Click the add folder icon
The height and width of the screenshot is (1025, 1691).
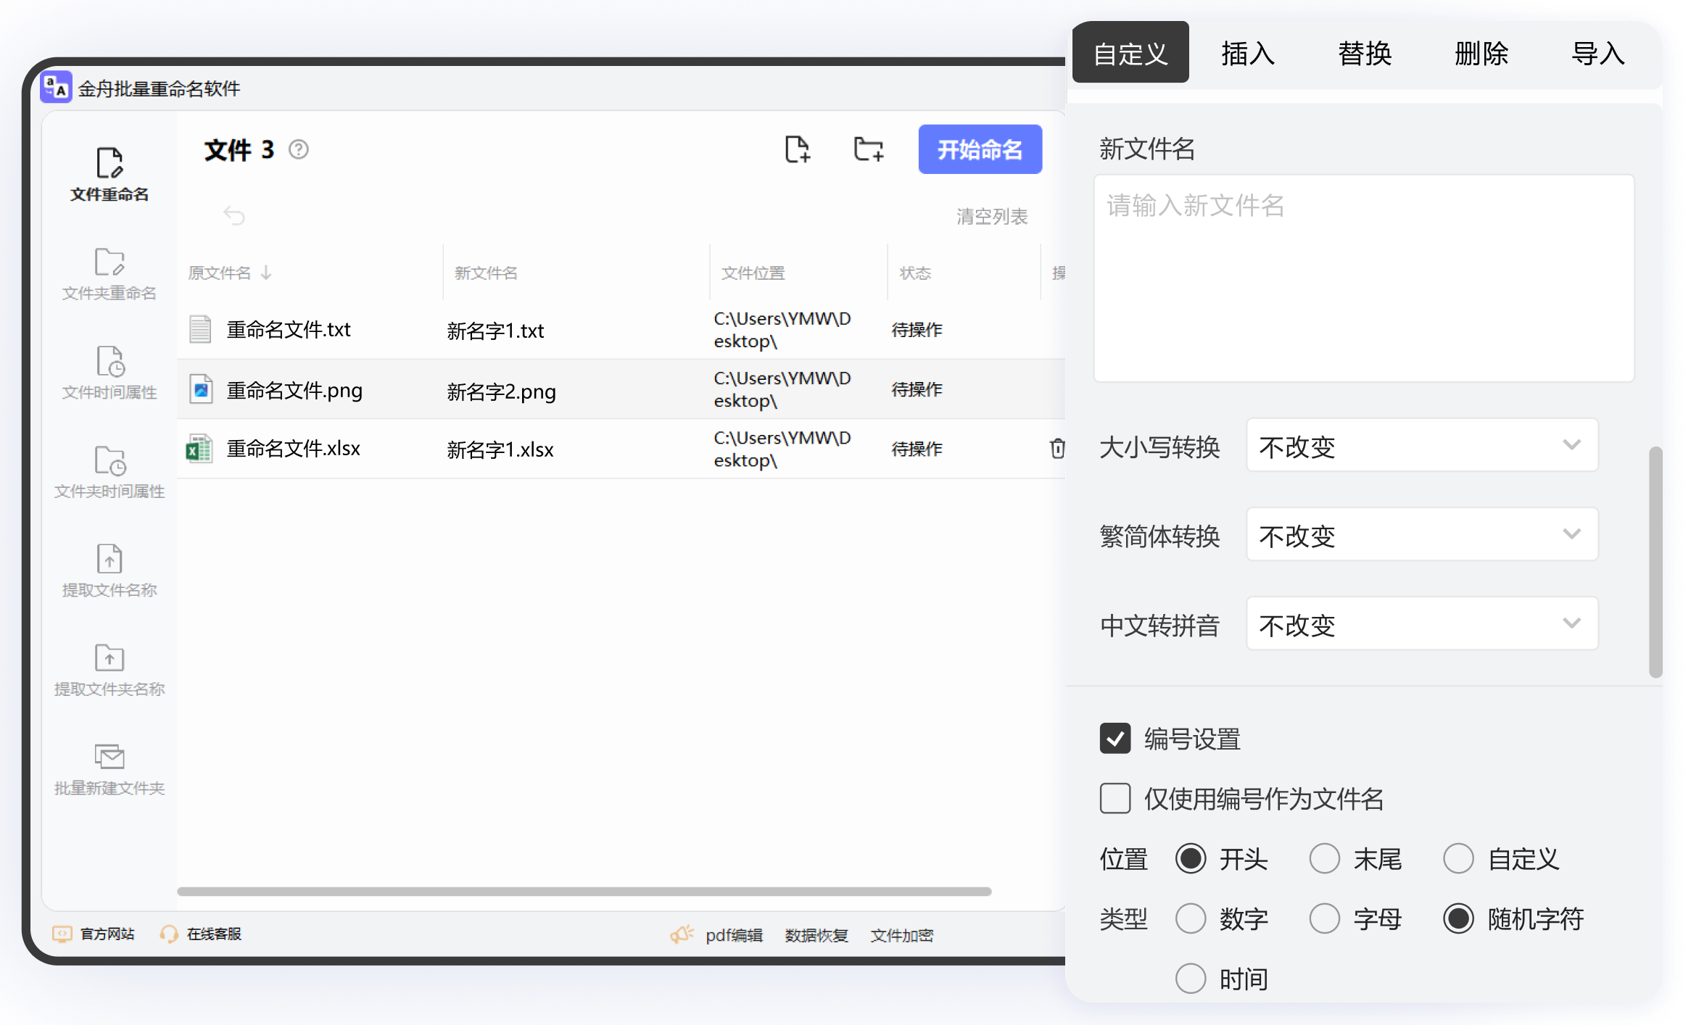868,149
